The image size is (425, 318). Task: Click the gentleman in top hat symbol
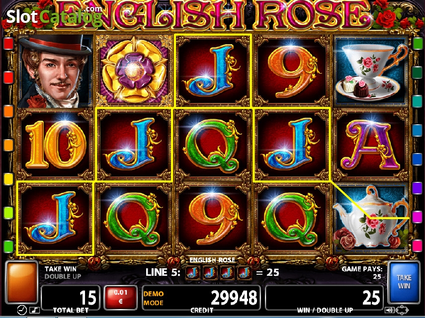(x=55, y=71)
